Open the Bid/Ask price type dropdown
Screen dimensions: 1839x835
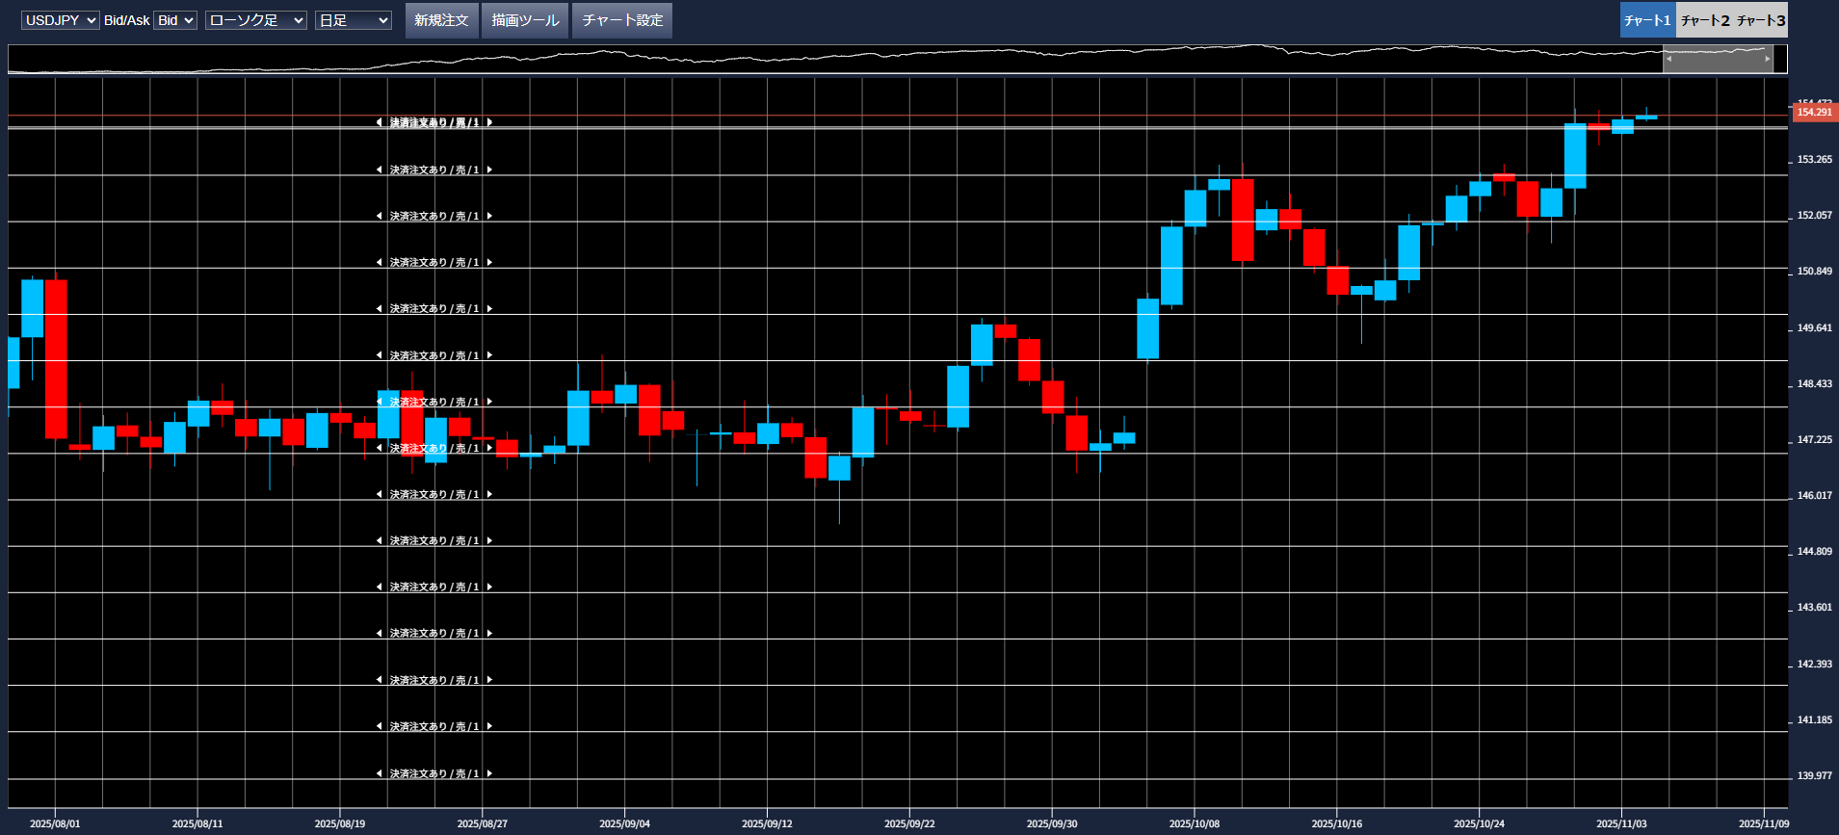pyautogui.click(x=175, y=20)
